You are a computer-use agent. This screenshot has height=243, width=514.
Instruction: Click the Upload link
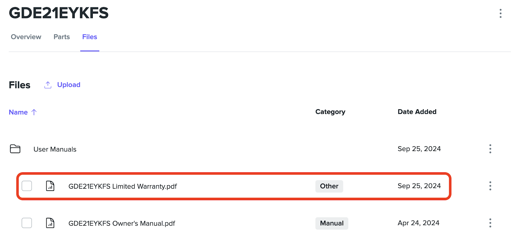[69, 85]
